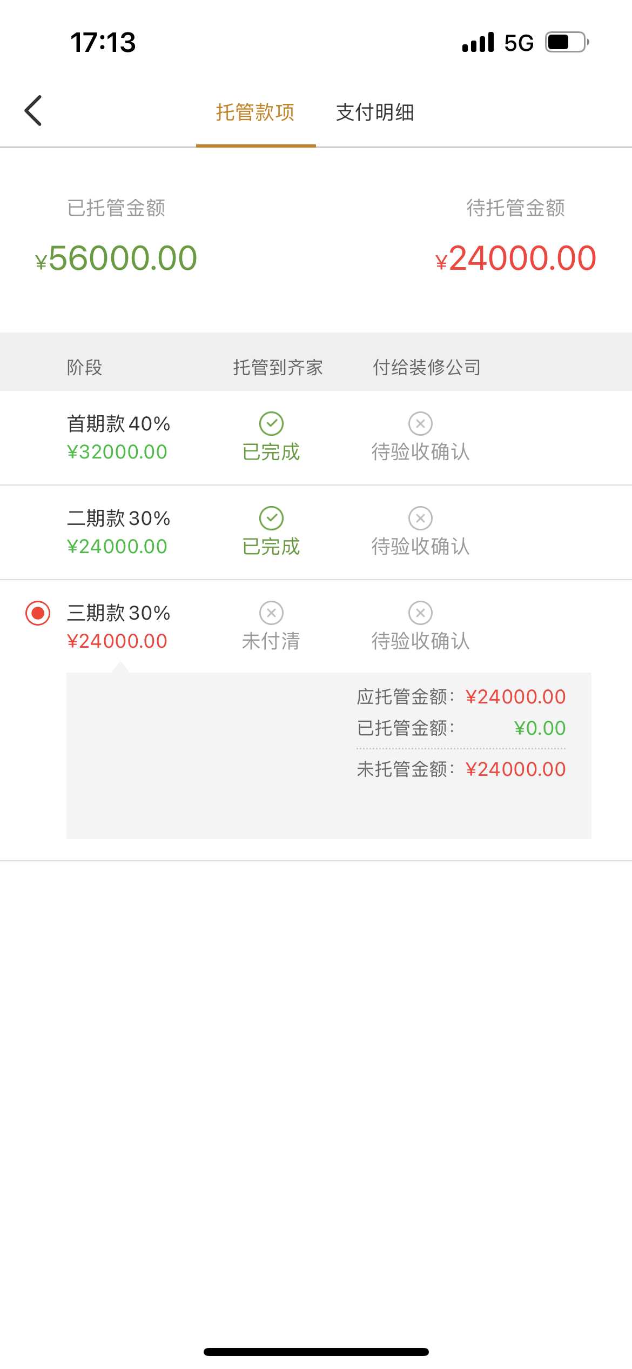Image resolution: width=632 pixels, height=1369 pixels.
Task: Open the 支付明细 tab
Action: [375, 112]
